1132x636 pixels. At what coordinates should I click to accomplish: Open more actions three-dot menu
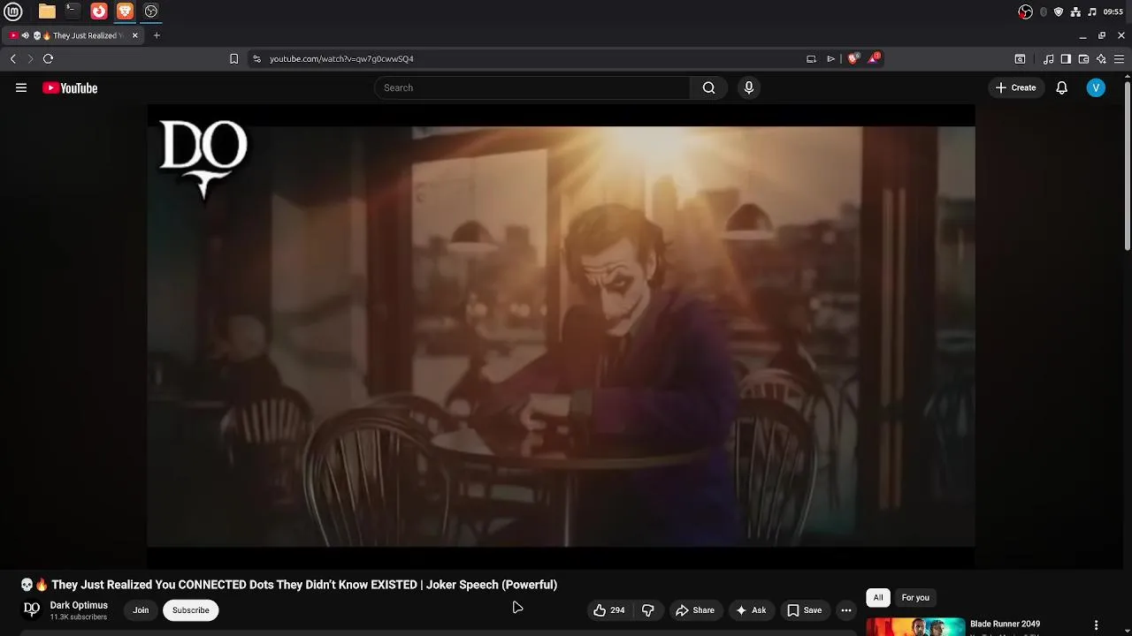[846, 609]
